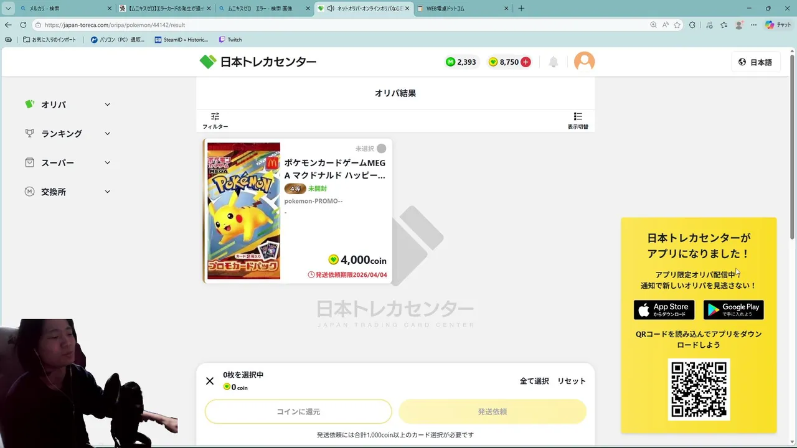Click the 発送依頼期限2026/04/04 deadline text
This screenshot has height=448, width=797.
347,274
